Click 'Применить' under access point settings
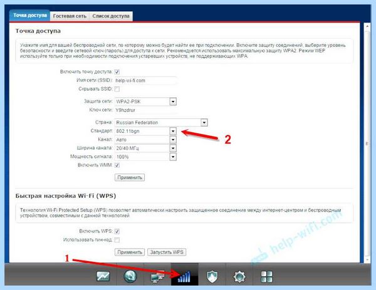 (130, 178)
